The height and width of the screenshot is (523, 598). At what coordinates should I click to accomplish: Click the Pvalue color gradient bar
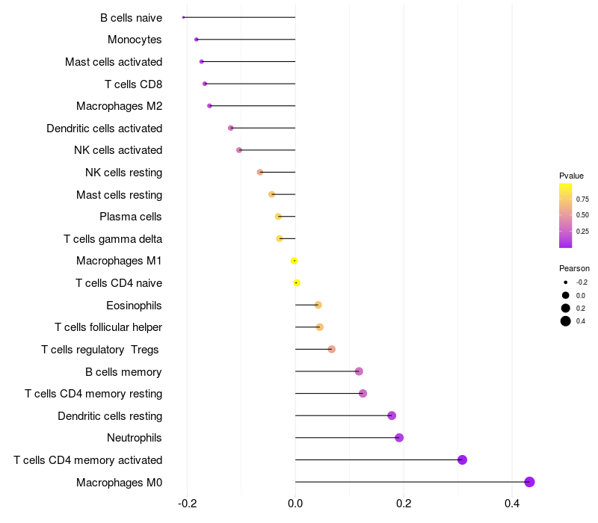coord(565,215)
